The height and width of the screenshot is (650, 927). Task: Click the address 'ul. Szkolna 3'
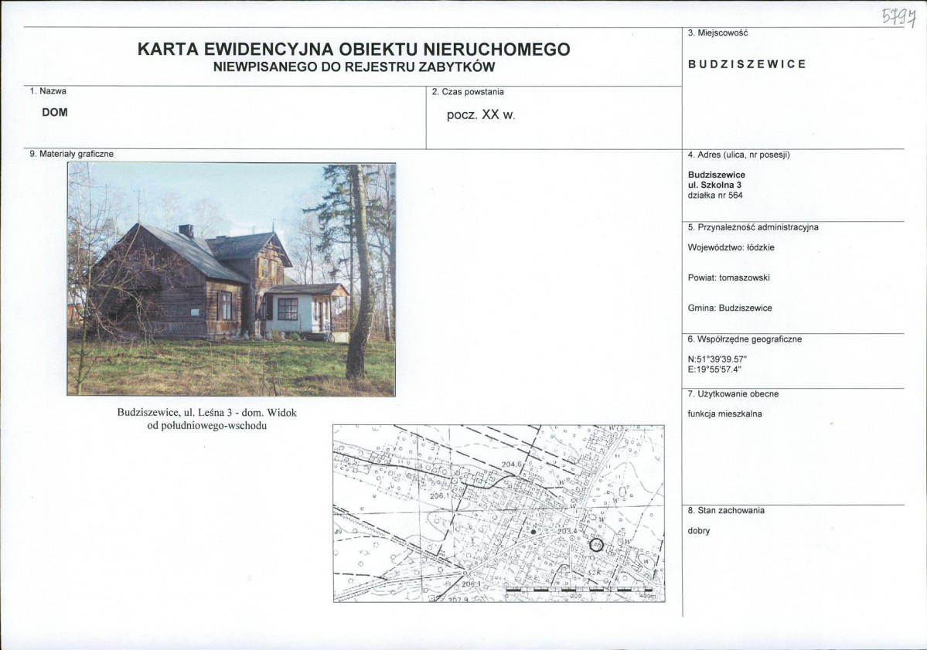[714, 185]
